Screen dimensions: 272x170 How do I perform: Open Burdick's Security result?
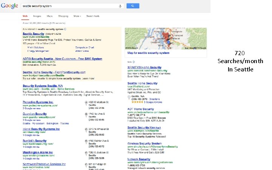coord(34,141)
